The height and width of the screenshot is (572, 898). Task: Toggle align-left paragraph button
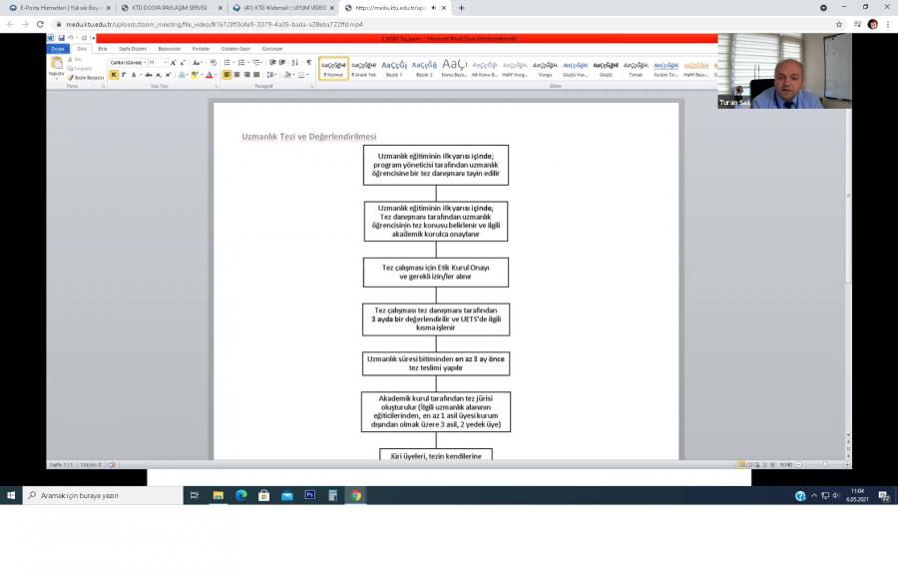click(x=226, y=75)
